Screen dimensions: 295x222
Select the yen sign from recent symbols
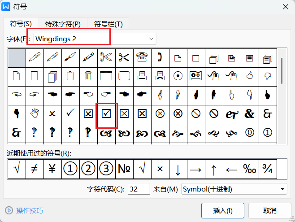[x=52, y=170]
